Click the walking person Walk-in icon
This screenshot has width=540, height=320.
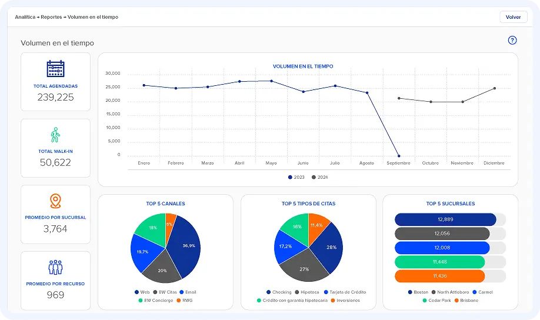click(x=55, y=135)
